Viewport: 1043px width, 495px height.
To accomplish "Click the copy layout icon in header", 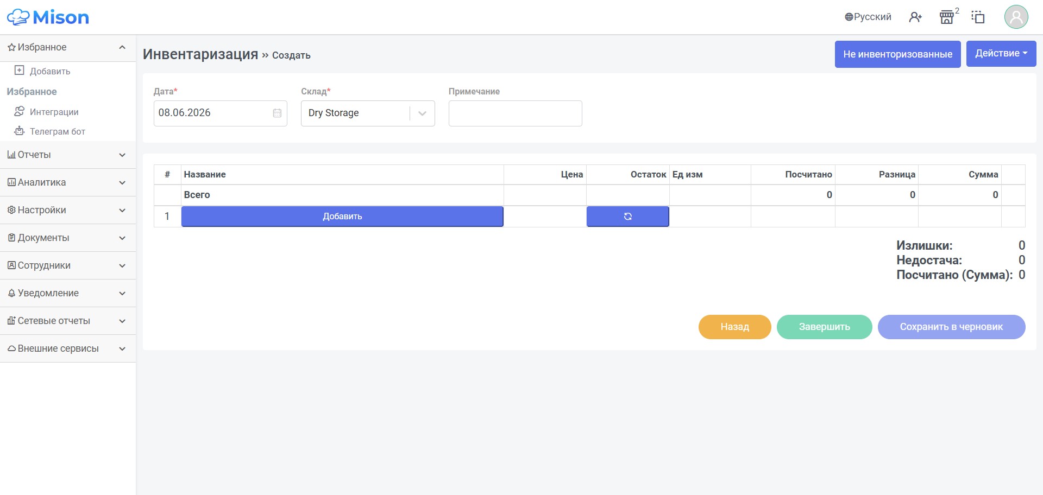I will pos(978,17).
